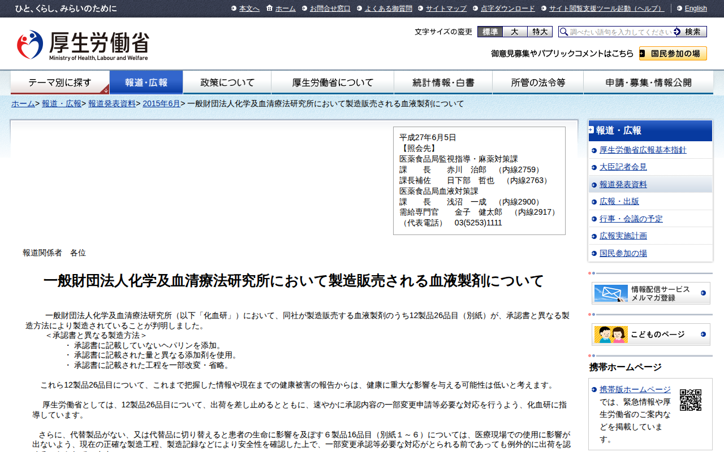Click ホーム in breadcrumb trail
This screenshot has width=724, height=452.
[x=23, y=103]
